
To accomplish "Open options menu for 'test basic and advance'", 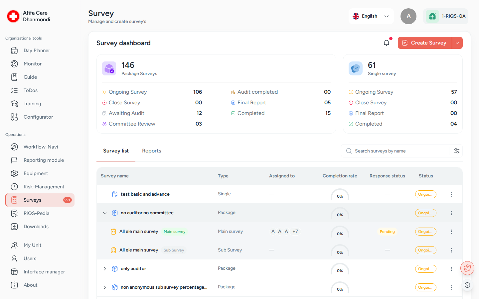I will (451, 194).
